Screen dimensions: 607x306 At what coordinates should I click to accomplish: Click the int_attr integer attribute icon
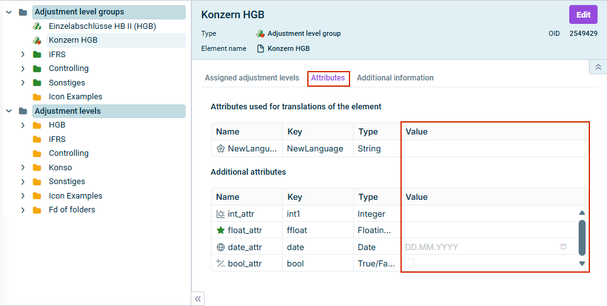coord(220,214)
